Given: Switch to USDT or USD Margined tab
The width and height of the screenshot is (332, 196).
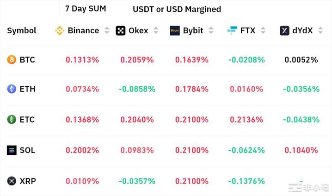Looking at the screenshot, I should coord(177,9).
